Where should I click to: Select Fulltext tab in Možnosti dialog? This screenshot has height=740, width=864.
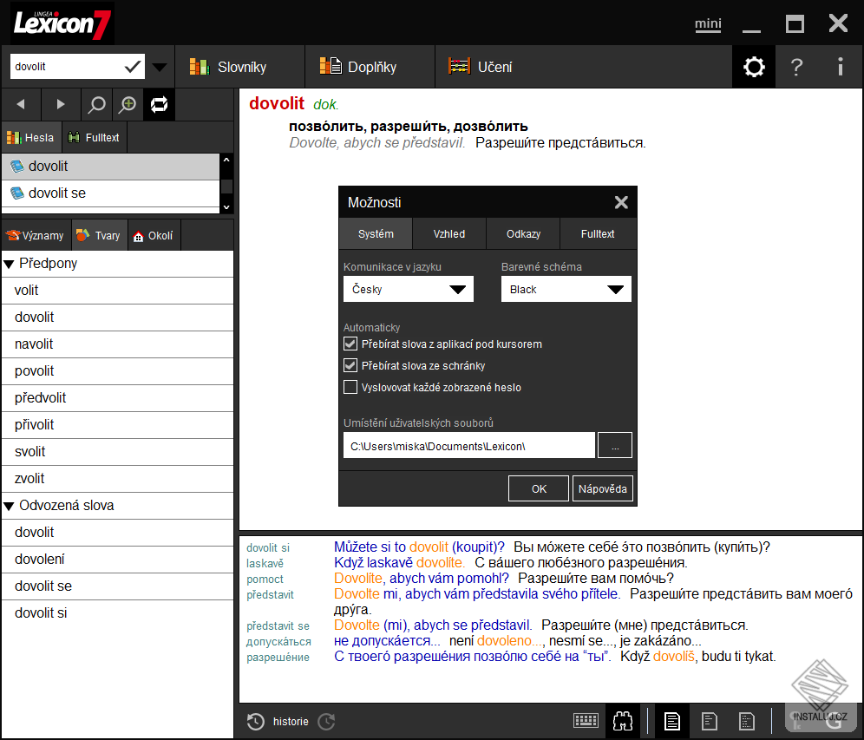pyautogui.click(x=598, y=233)
